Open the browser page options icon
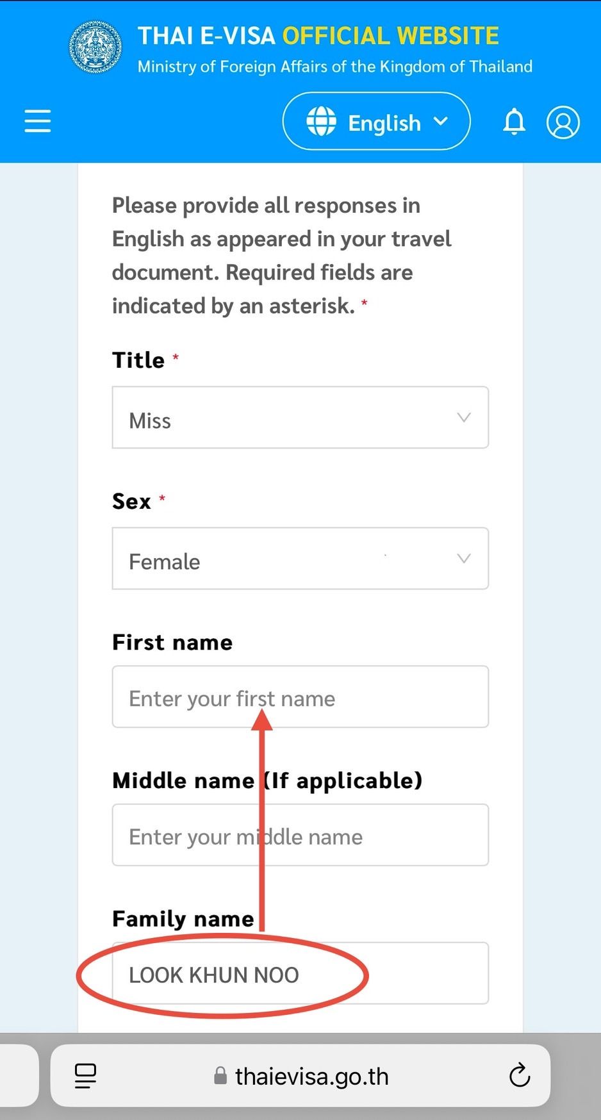This screenshot has width=601, height=1120. 86,1076
